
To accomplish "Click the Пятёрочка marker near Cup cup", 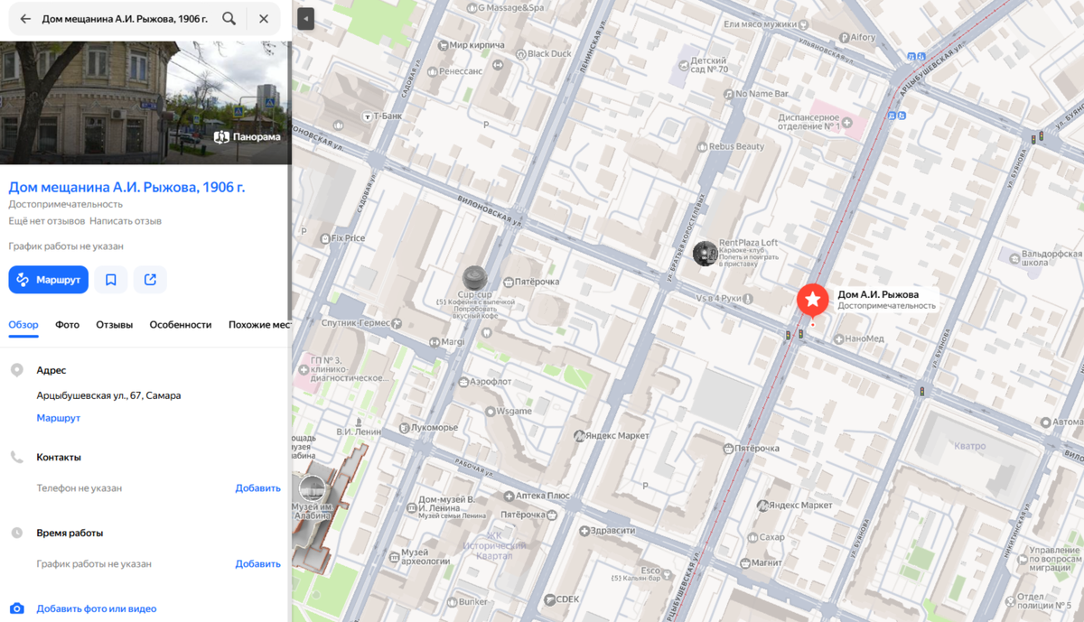I will 509,283.
